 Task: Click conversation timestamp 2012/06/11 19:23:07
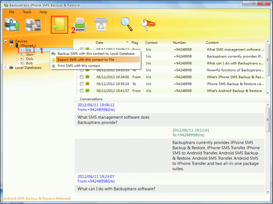96,177
